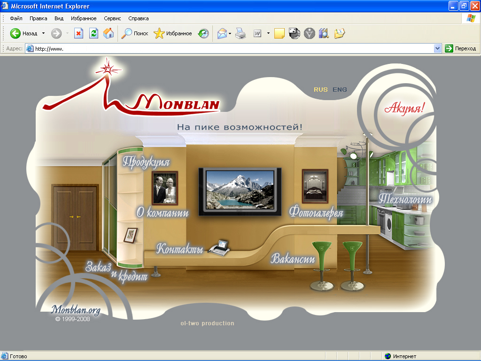Click the bedroom framed picture

click(x=315, y=186)
